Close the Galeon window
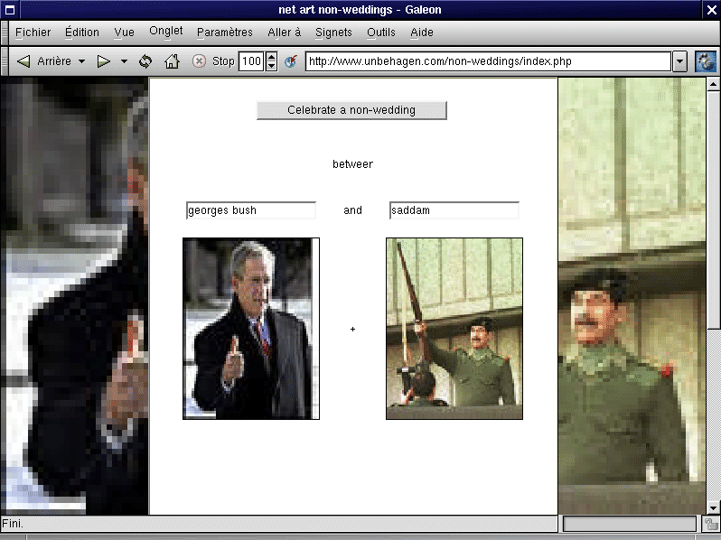Viewport: 721px width, 540px height. (711, 10)
